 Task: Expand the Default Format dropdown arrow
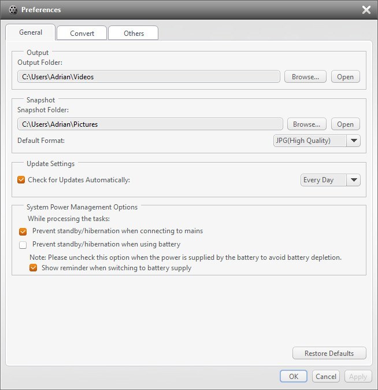click(x=354, y=141)
